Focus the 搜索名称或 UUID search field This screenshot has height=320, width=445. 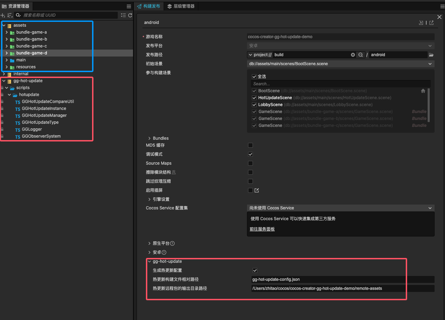[x=66, y=15]
